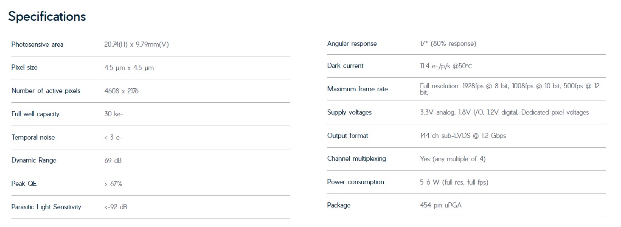Click the Peak QE label
This screenshot has height=227, width=621.
[24, 184]
